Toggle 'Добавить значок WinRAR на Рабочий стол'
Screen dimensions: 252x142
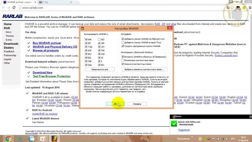pos(122,39)
